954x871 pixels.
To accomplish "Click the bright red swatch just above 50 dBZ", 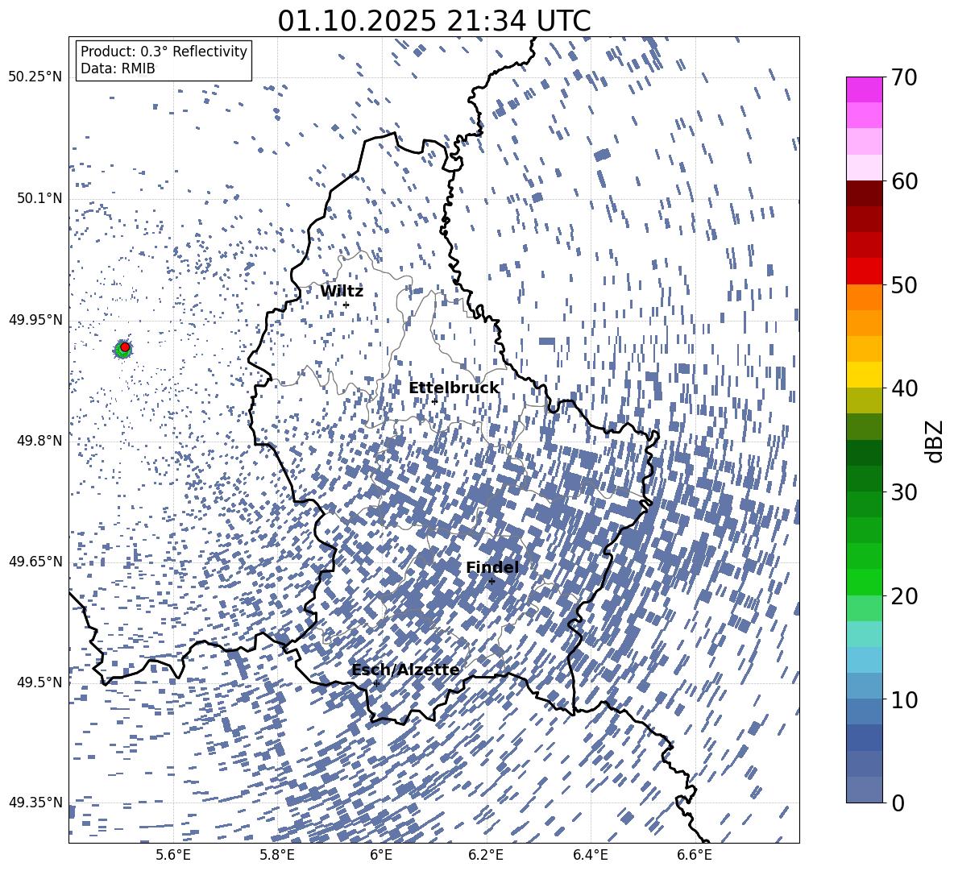I will [865, 271].
